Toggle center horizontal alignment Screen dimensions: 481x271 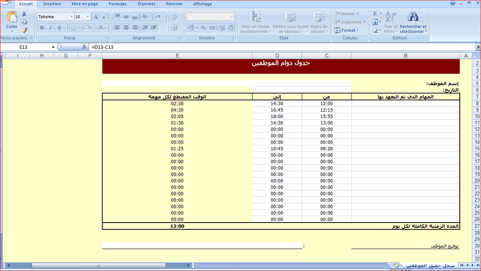(x=126, y=28)
